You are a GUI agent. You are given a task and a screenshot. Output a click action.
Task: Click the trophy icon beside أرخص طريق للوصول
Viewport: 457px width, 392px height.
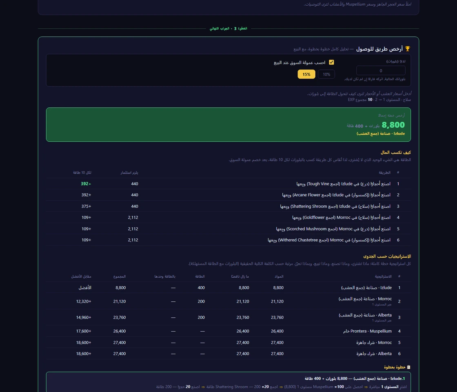click(408, 49)
